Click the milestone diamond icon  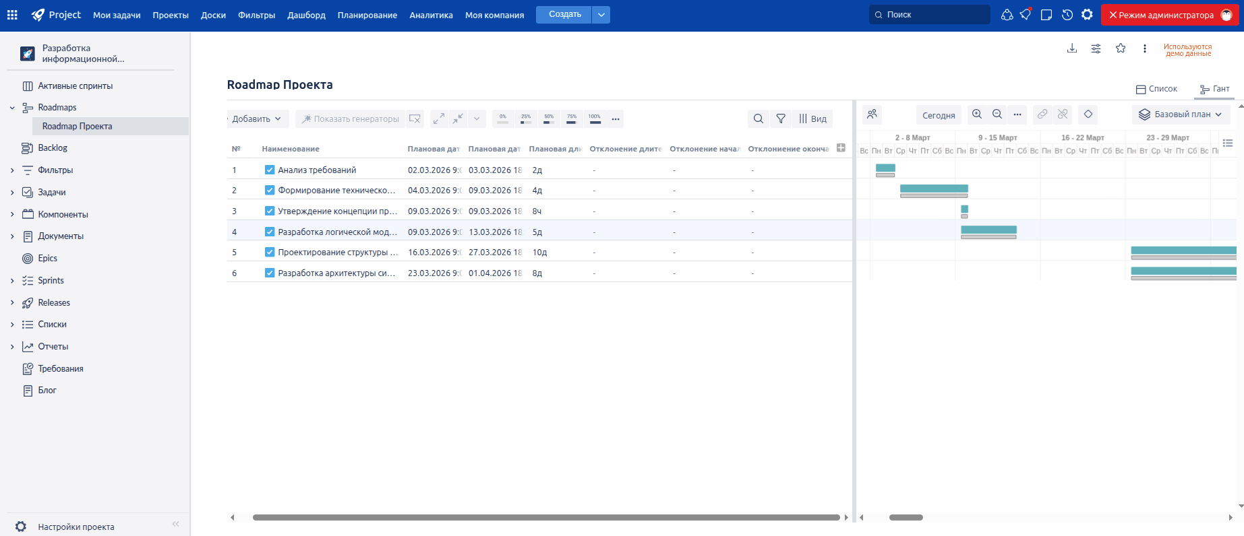(x=1088, y=114)
